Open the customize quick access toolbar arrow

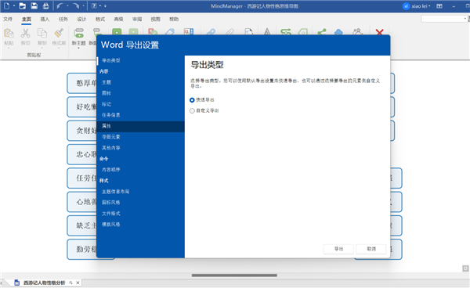coord(105,5)
